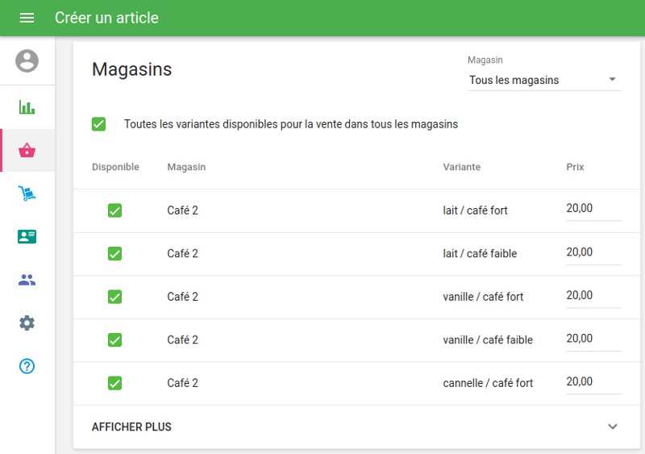Image resolution: width=645 pixels, height=454 pixels.
Task: Toggle availability for vanille / café faible
Action: [114, 340]
